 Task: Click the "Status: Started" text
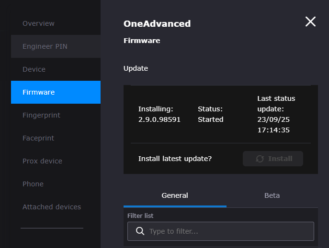coord(211,114)
